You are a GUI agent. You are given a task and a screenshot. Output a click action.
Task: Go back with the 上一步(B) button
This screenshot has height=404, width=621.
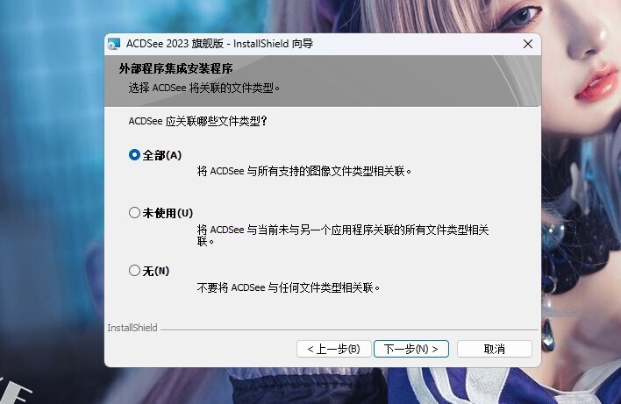(334, 349)
